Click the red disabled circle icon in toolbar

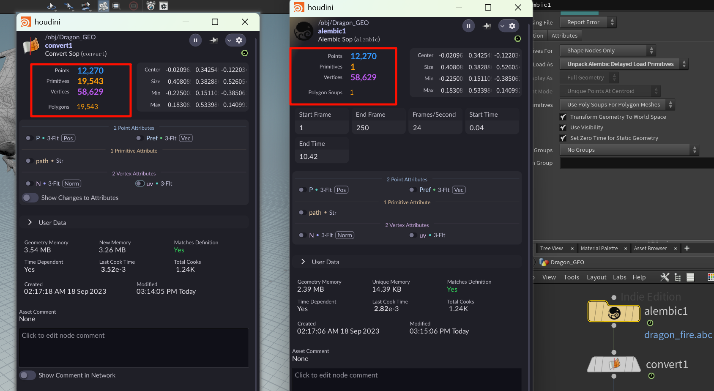pyautogui.click(x=134, y=6)
